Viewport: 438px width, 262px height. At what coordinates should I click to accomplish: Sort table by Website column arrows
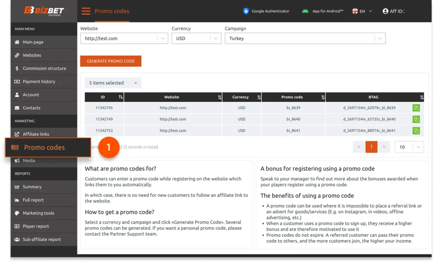(219, 97)
